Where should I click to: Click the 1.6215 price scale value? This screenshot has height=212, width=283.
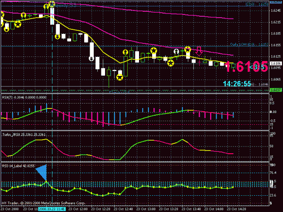point(276,22)
